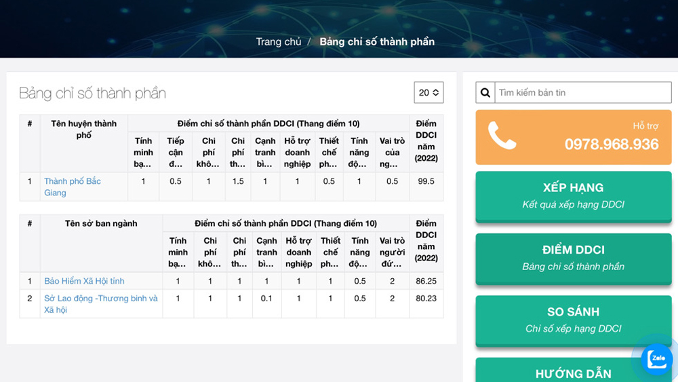Screen dimensions: 678x382
Task: Focus the Tìm kiếm bản tin field
Action: 582,93
